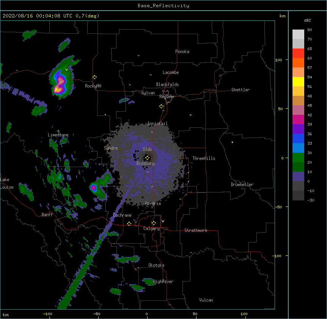Click the white asterisk marker above Limestone label
Screen dimensions: 327x319
click(58, 131)
